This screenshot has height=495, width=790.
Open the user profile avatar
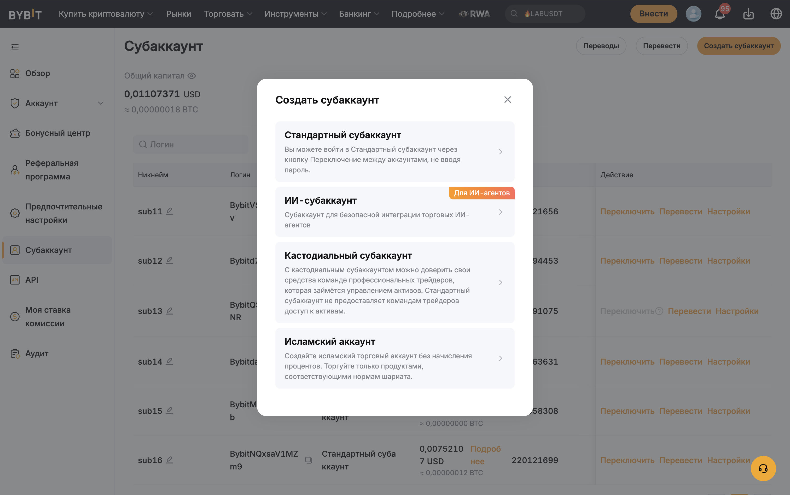(693, 14)
